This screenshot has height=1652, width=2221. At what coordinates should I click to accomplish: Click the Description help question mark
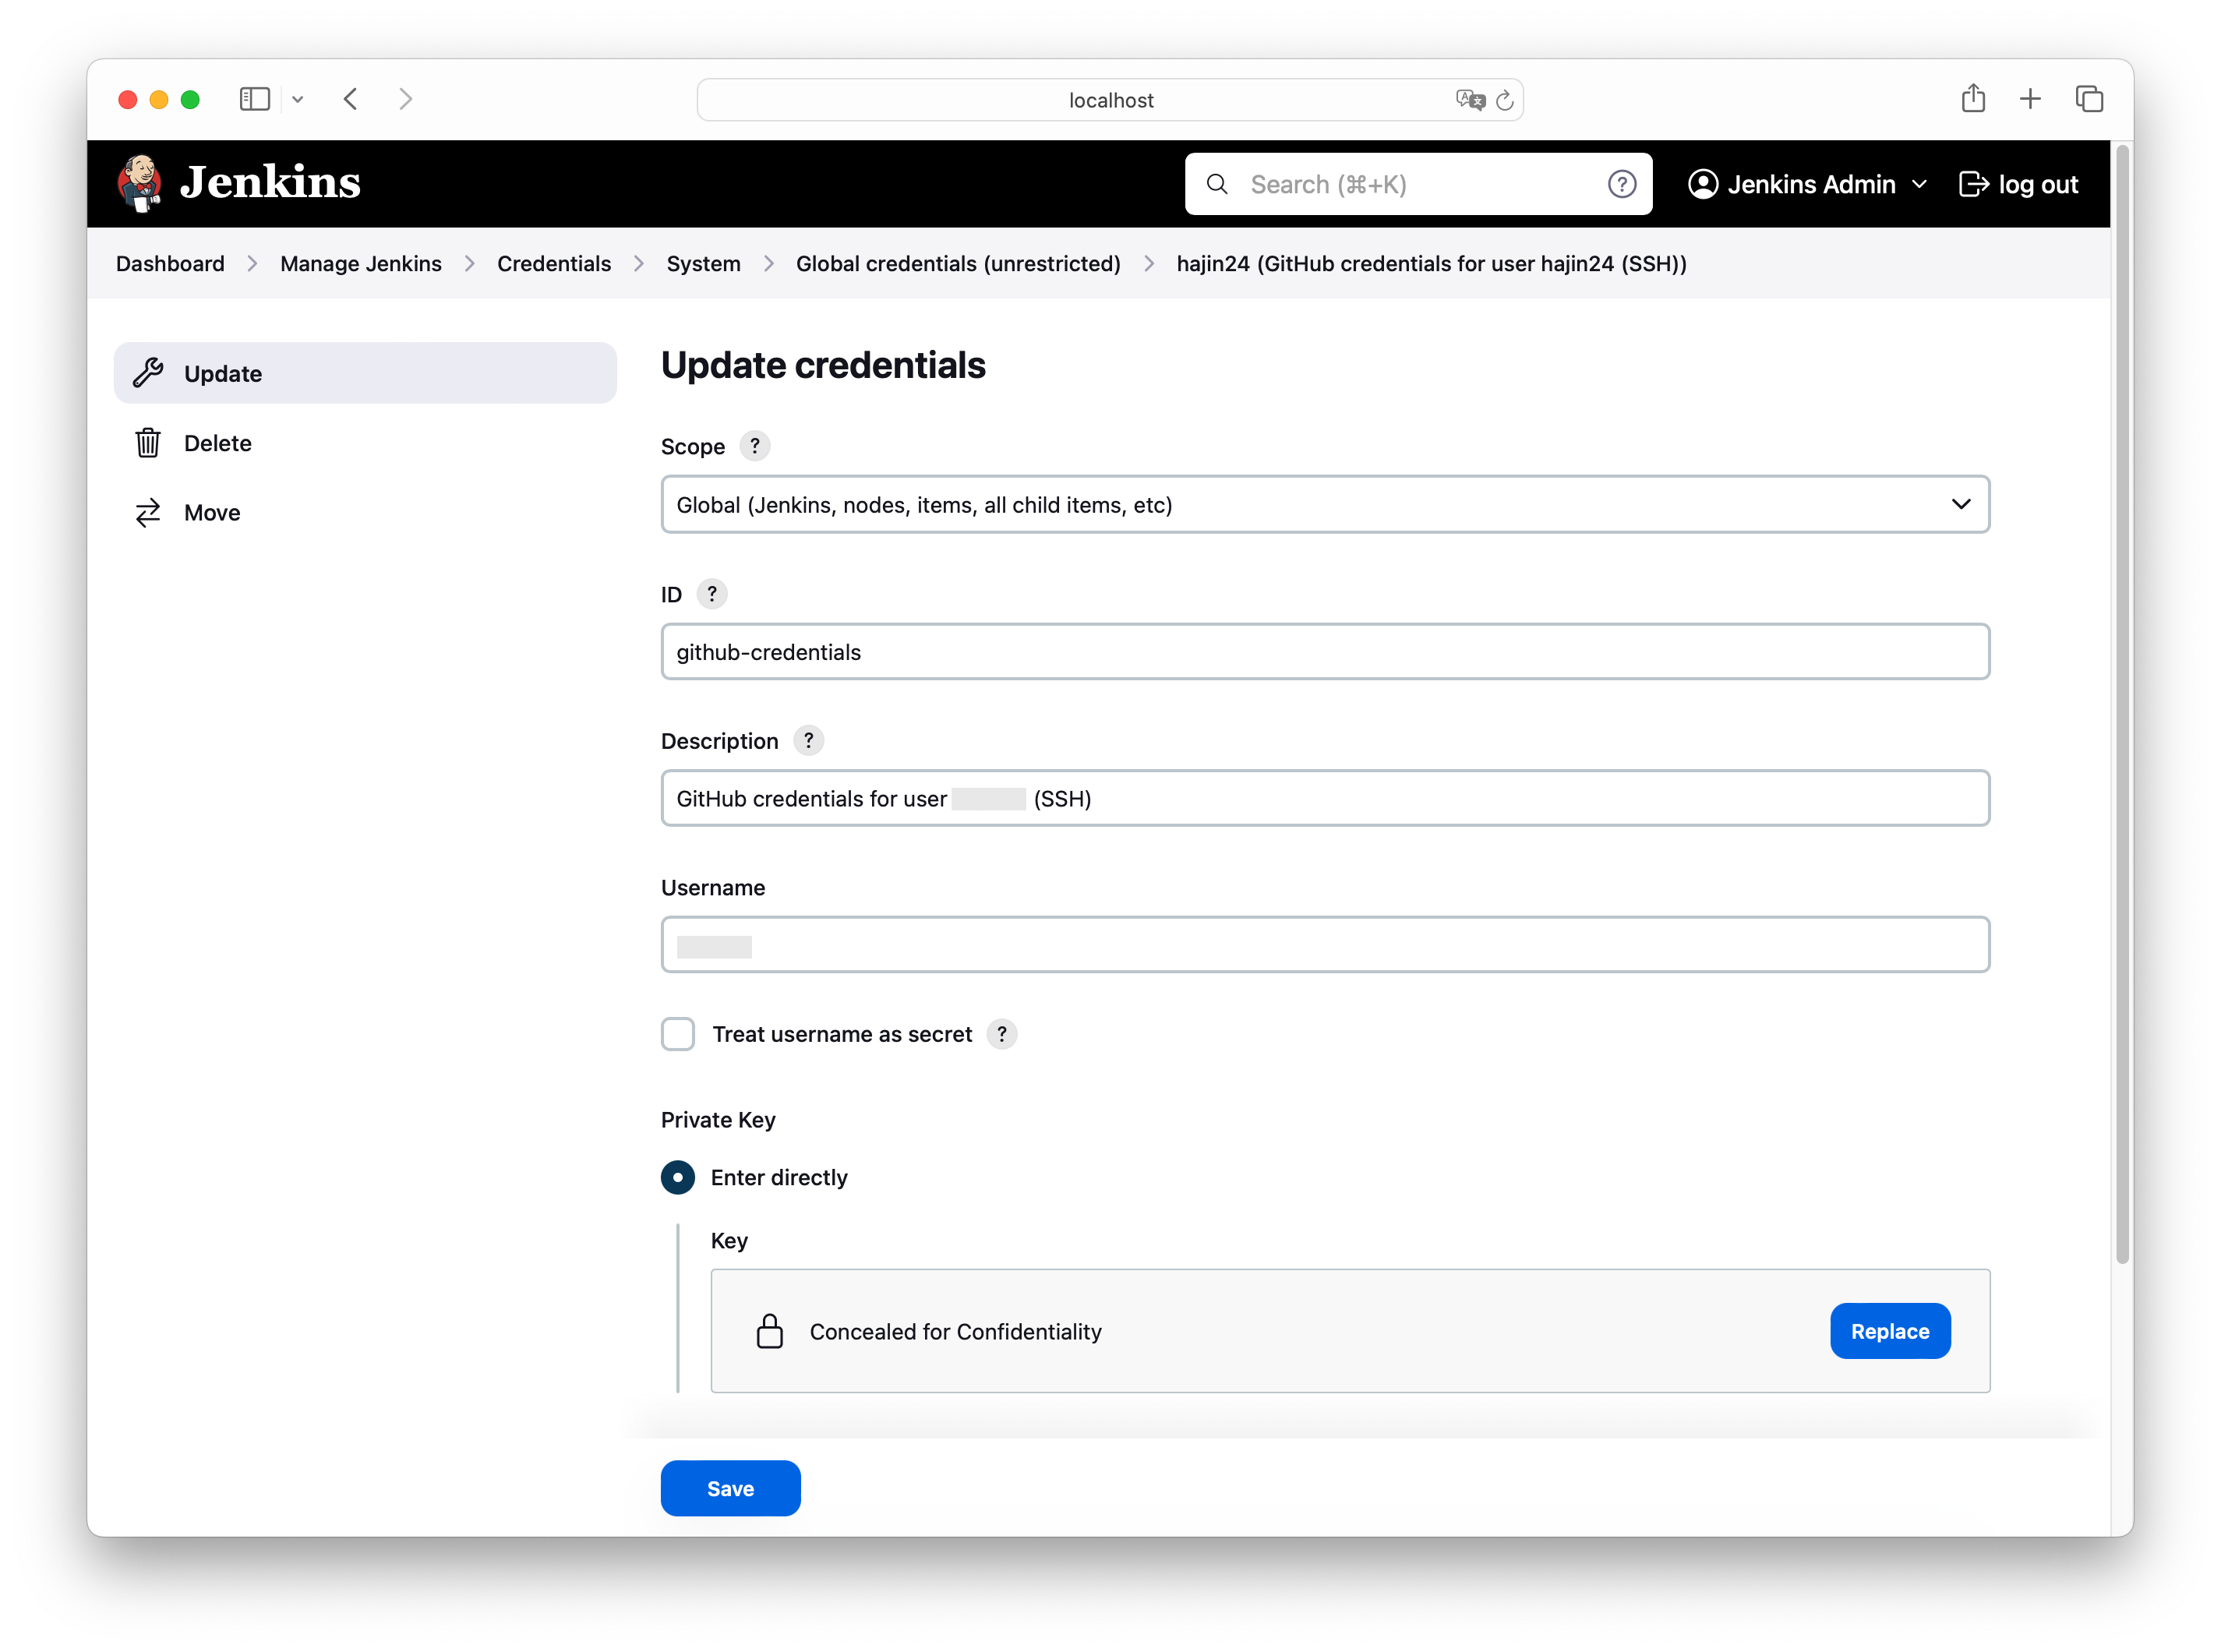click(x=808, y=741)
